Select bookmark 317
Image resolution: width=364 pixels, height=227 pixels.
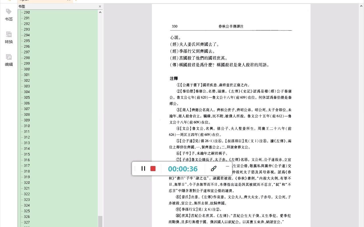tap(27, 166)
